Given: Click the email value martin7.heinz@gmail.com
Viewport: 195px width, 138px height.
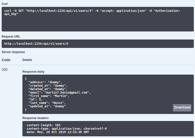Looking at the screenshot, I should click(67, 93).
